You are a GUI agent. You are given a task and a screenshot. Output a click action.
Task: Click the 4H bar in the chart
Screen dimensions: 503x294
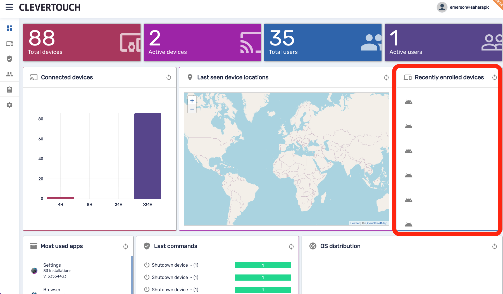pos(61,198)
